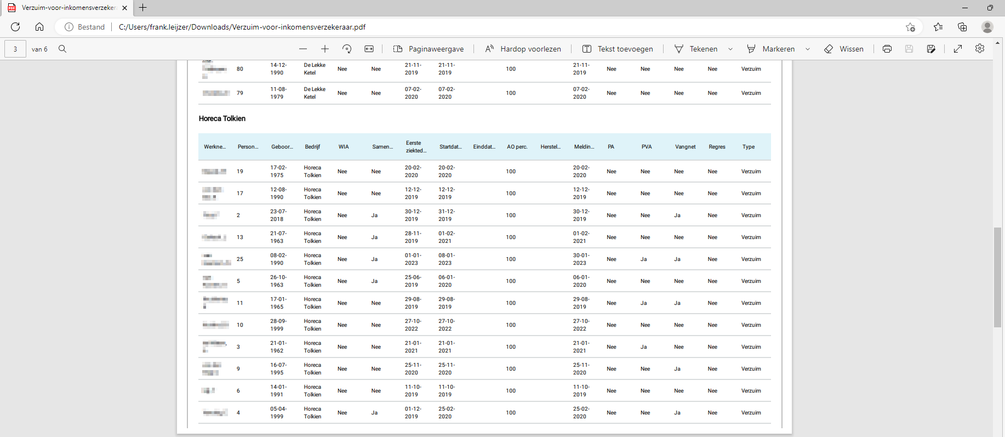The width and height of the screenshot is (1005, 437).
Task: Click first sick day 29-08-2019
Action: click(413, 303)
